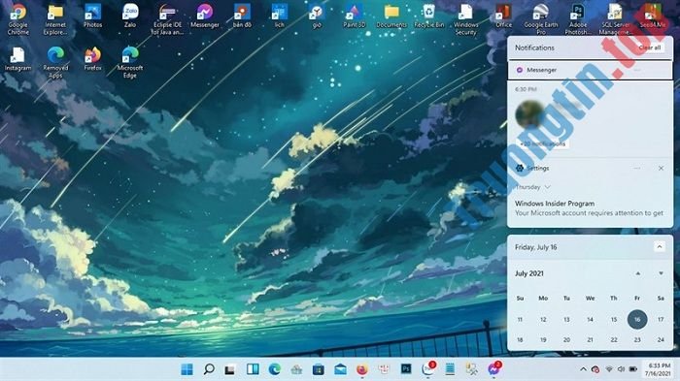Image resolution: width=680 pixels, height=381 pixels.
Task: Select July 17 in the calendar
Action: click(661, 320)
